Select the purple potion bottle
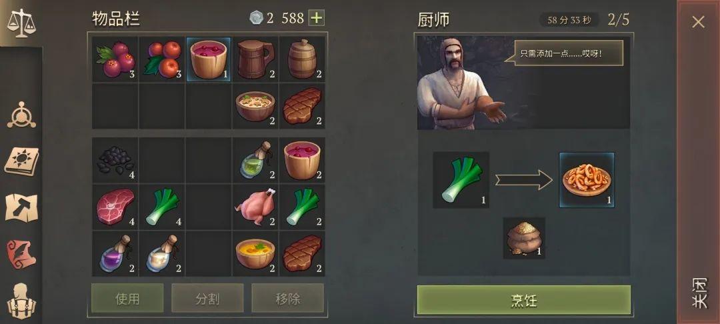The height and width of the screenshot is (324, 720). pyautogui.click(x=115, y=254)
